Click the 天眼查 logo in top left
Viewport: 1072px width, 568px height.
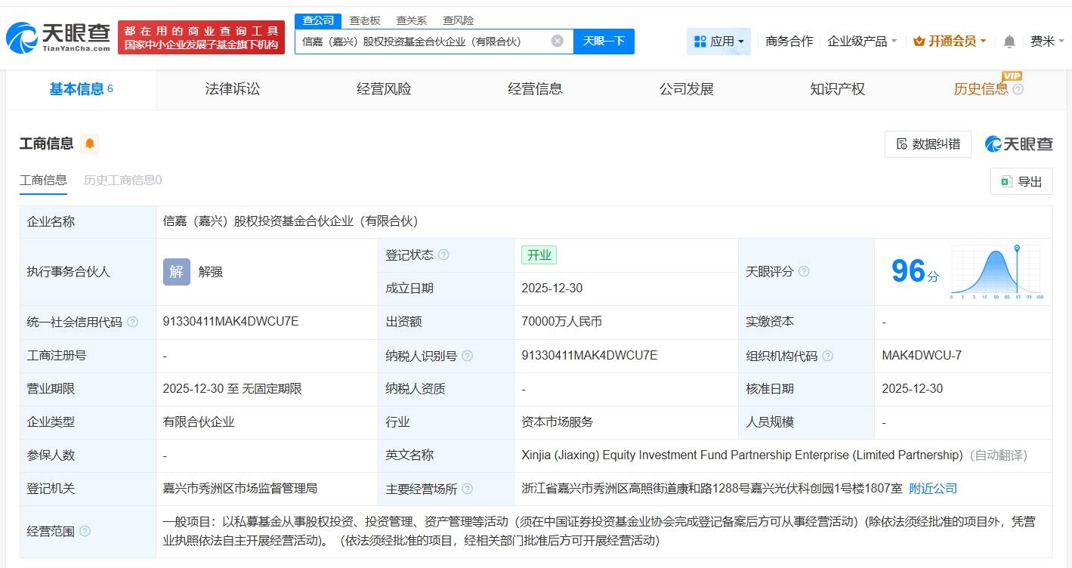click(58, 37)
